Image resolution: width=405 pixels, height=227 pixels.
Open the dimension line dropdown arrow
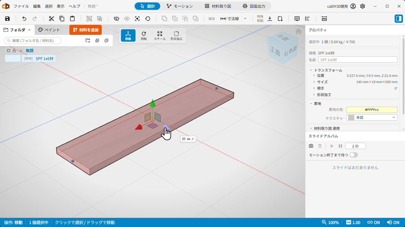[x=245, y=19]
